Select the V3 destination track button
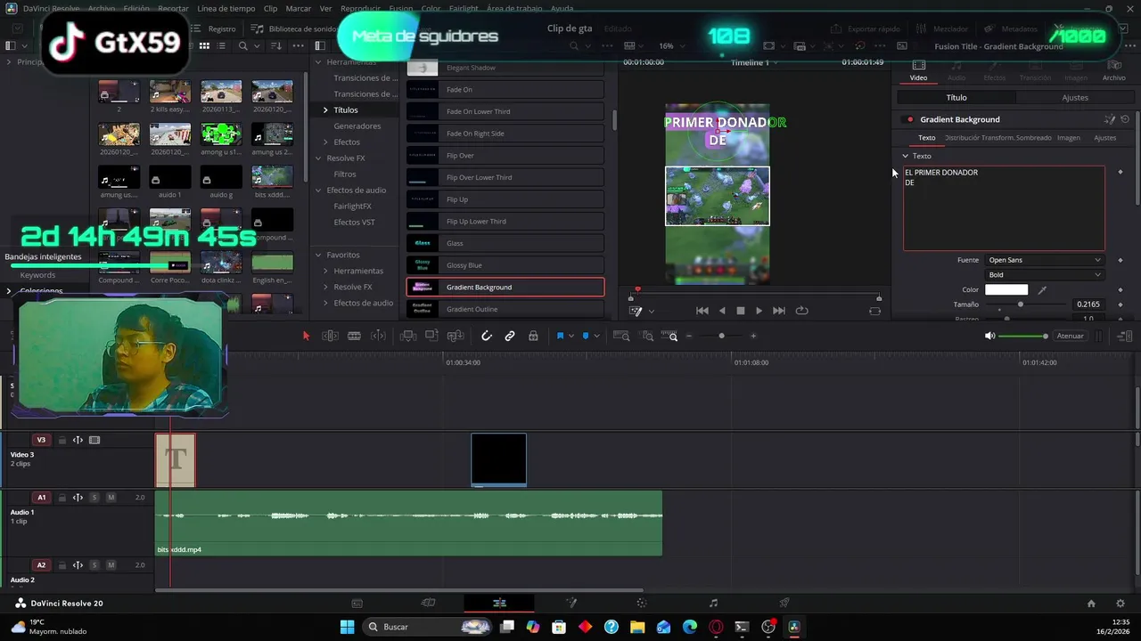Viewport: 1141px width, 641px height. pos(41,440)
